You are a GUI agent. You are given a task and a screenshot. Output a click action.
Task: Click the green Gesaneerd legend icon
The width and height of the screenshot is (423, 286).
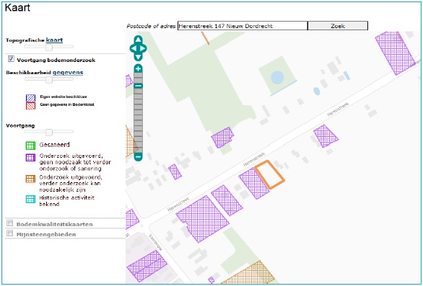(30, 146)
